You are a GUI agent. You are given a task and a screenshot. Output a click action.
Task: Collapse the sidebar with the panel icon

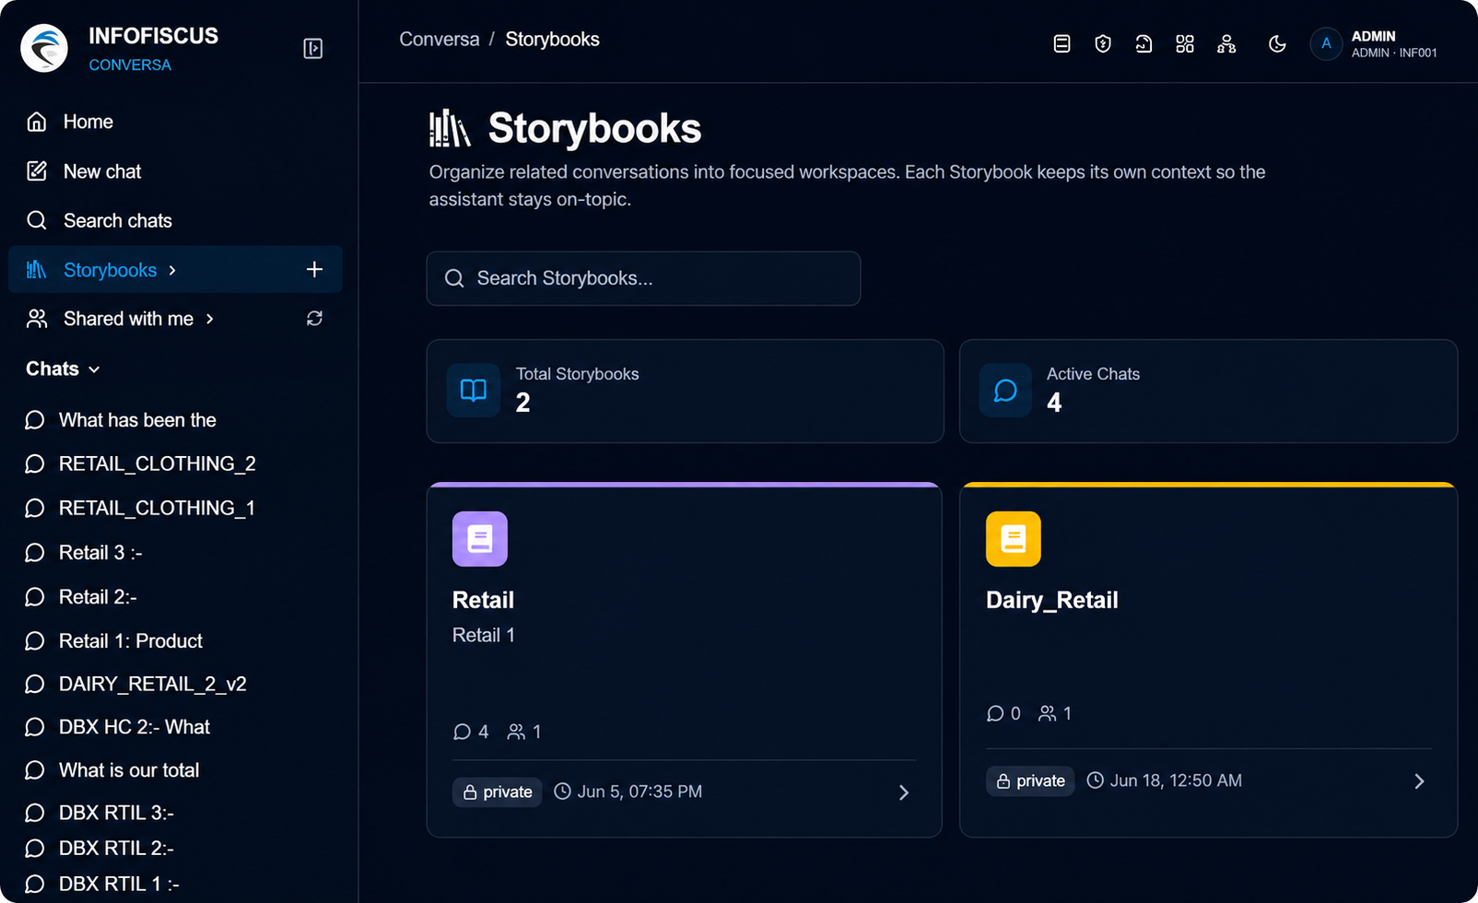[x=313, y=49]
